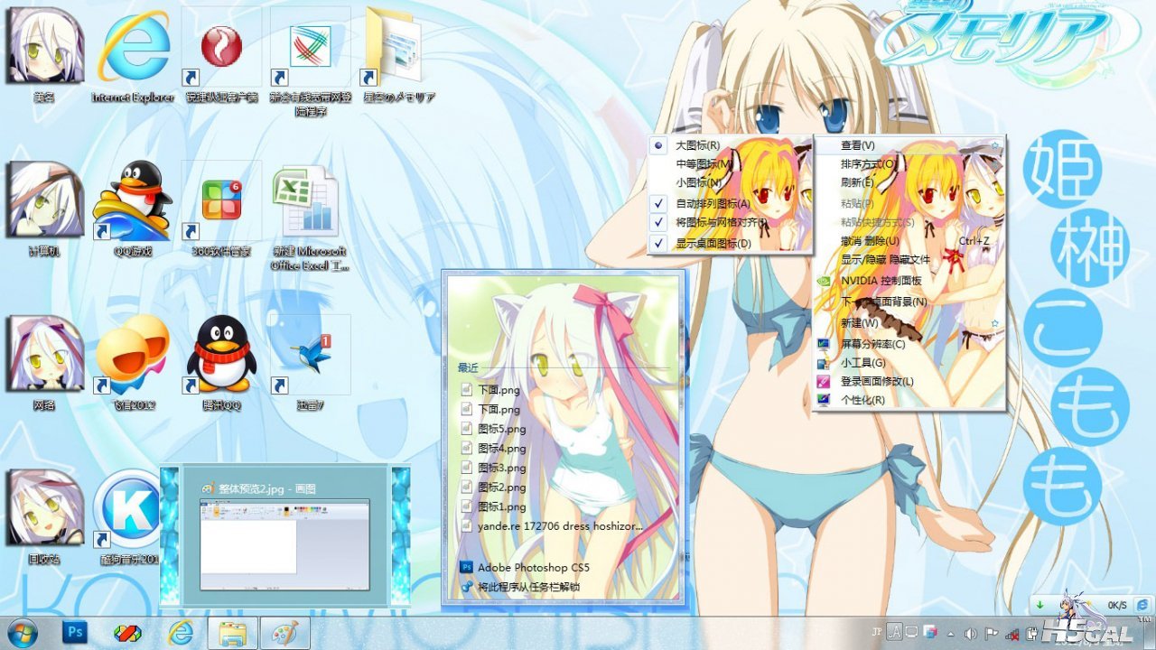Choose 下一个桌面背景(N) menu entry
This screenshot has width=1156, height=650.
909,302
